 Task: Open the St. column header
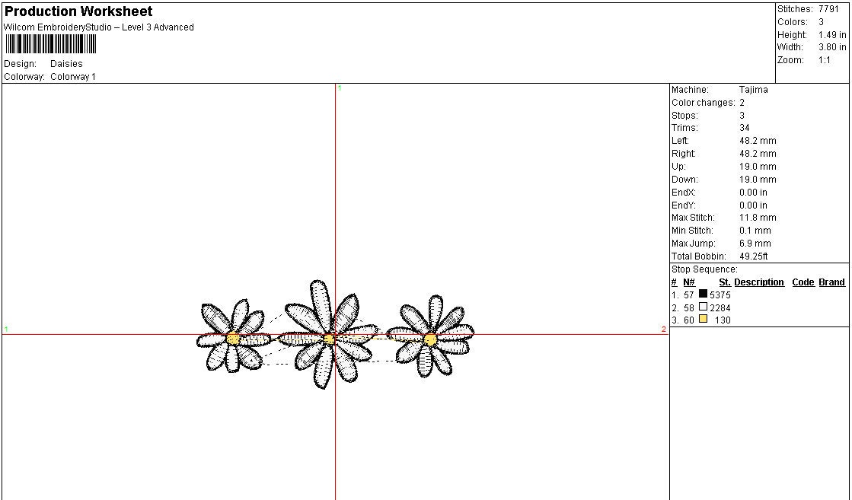724,282
